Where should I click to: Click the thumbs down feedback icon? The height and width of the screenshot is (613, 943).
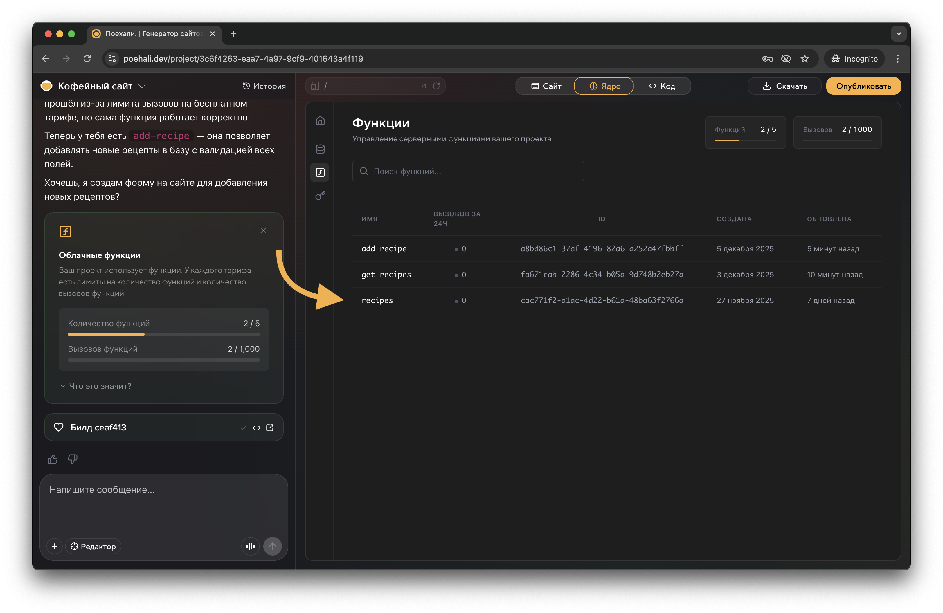[x=73, y=459]
